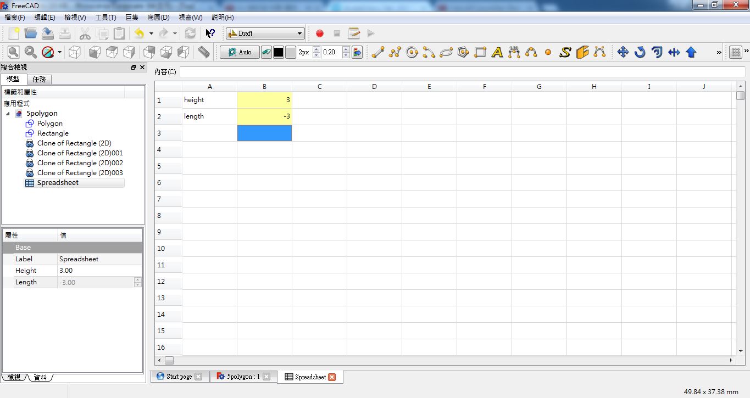
Task: Toggle Draft construction mode
Action: point(266,52)
